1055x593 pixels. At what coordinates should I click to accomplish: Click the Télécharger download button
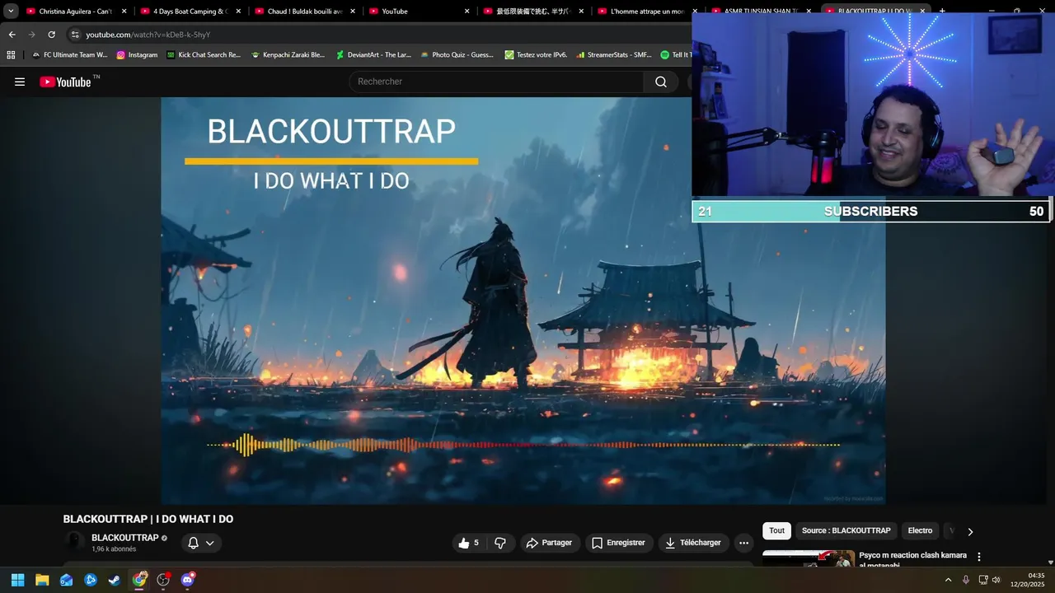coord(693,543)
